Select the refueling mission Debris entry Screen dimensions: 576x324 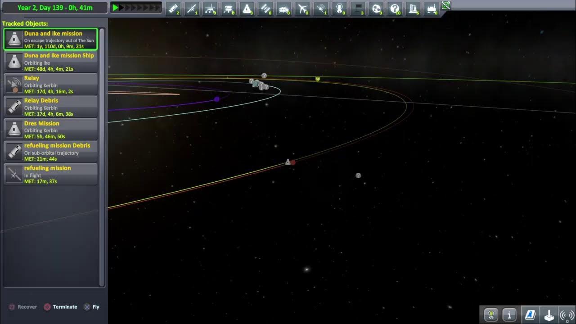pos(50,152)
